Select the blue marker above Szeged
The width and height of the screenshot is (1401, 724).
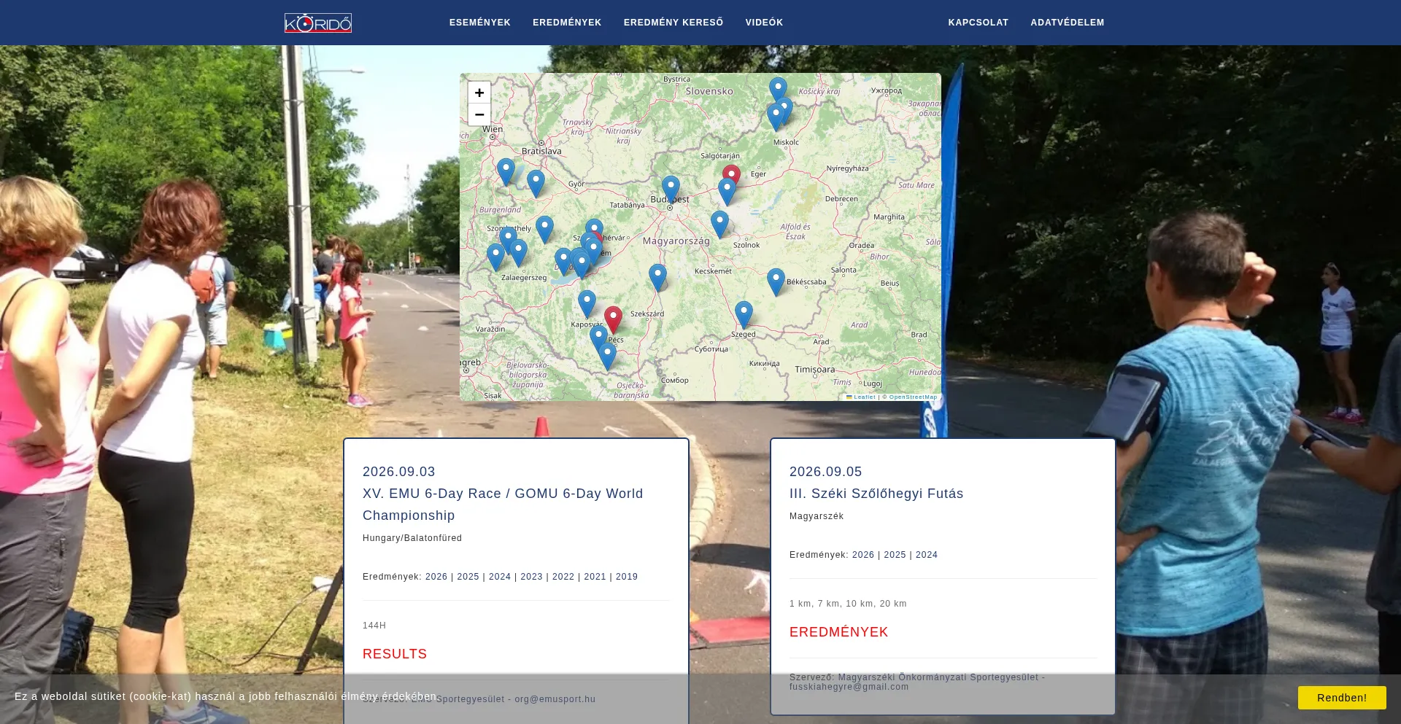[744, 314]
